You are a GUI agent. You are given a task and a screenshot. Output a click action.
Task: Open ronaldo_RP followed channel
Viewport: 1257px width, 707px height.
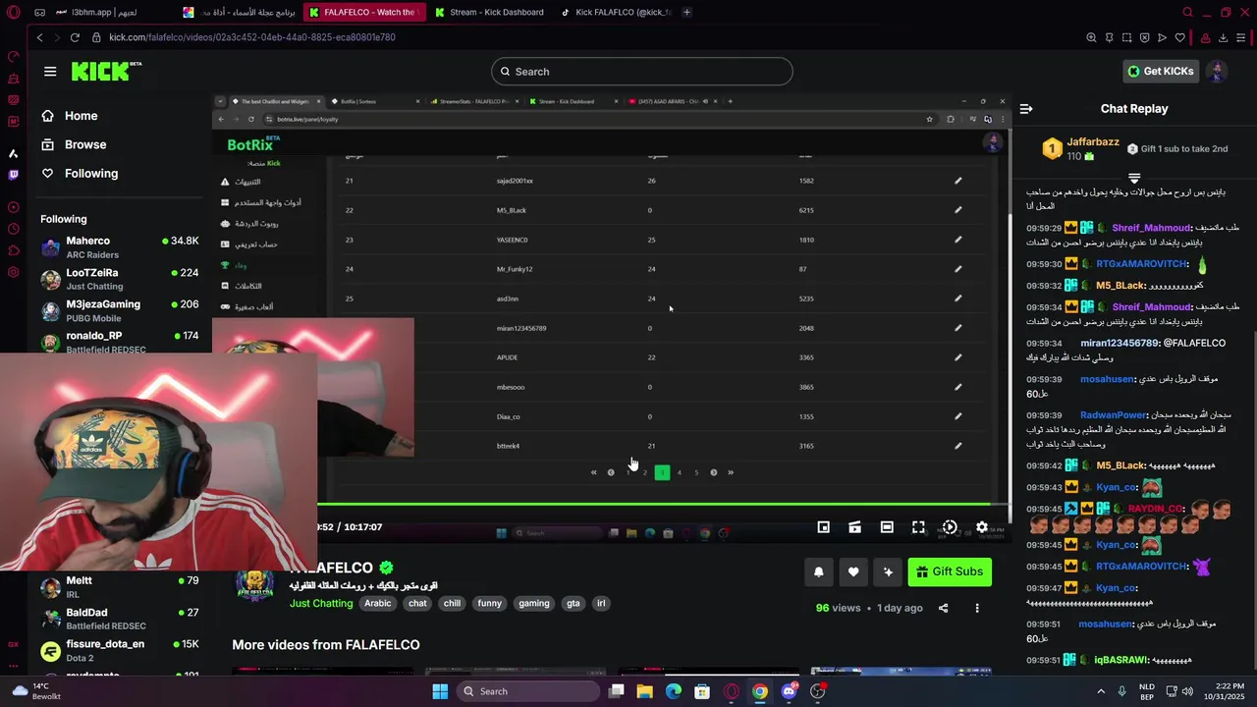[x=120, y=342]
